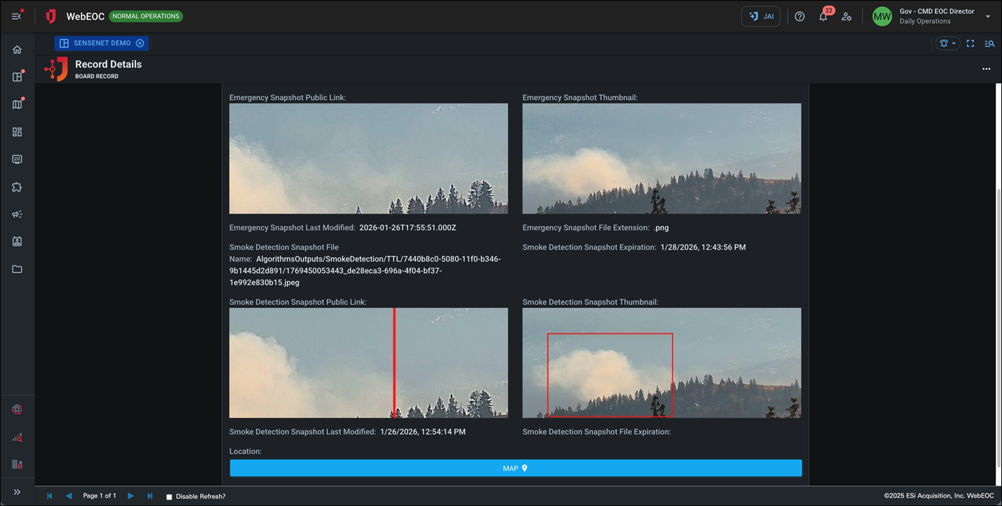The image size is (1002, 506).
Task: Switch to the SENSENET DEMO tab
Action: pos(97,42)
